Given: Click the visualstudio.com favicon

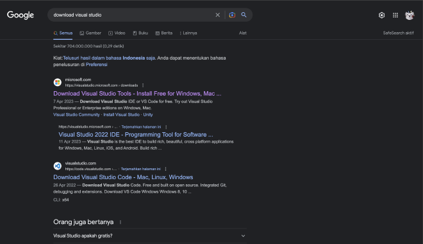Looking at the screenshot, I should 58,166.
